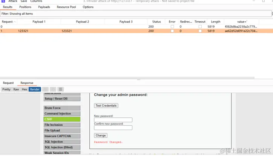Open the Columns menu
This screenshot has height=156, width=273.
point(36,1)
